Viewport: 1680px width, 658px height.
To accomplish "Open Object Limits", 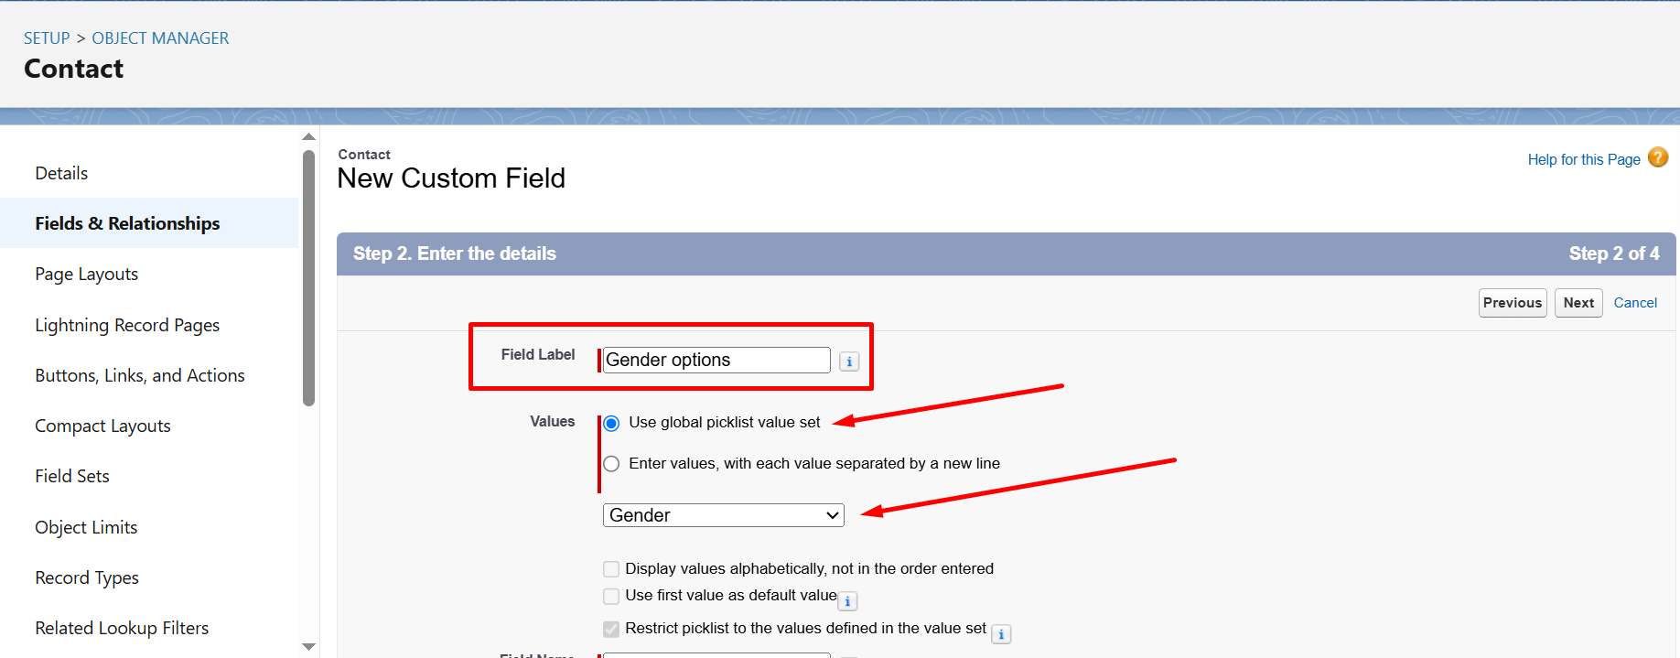I will point(86,527).
